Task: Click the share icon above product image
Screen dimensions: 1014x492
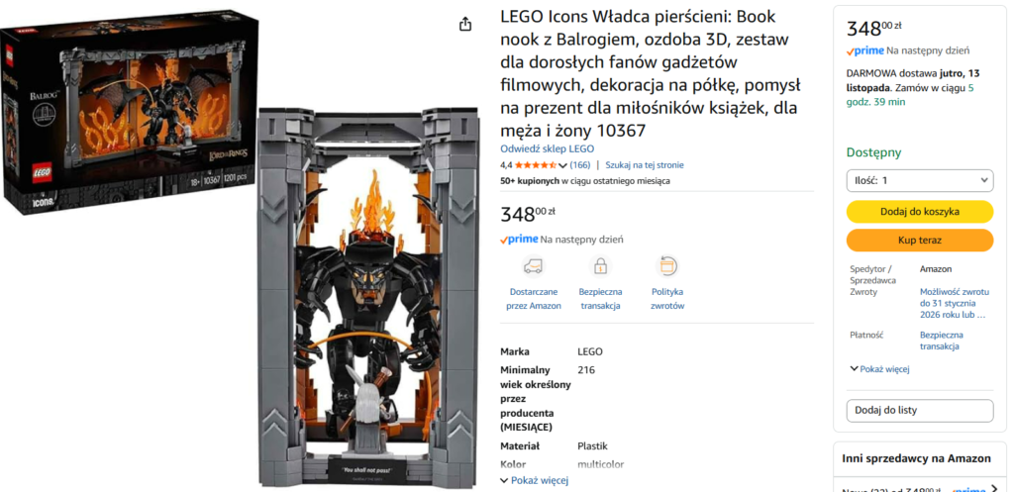Action: pyautogui.click(x=465, y=25)
